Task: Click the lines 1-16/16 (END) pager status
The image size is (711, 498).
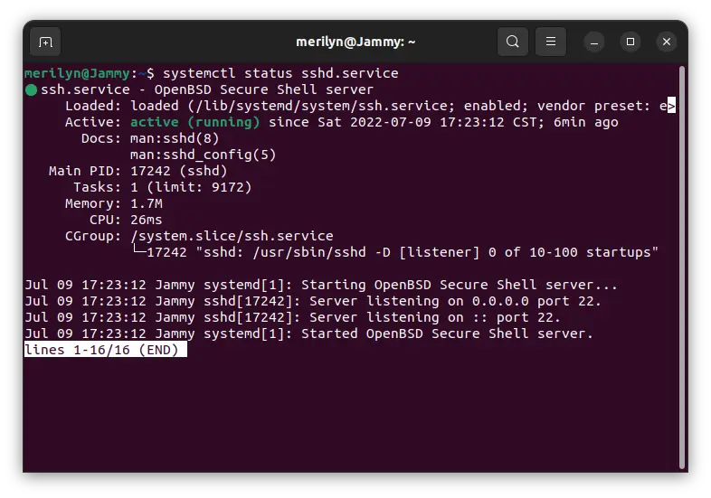Action: tap(105, 350)
